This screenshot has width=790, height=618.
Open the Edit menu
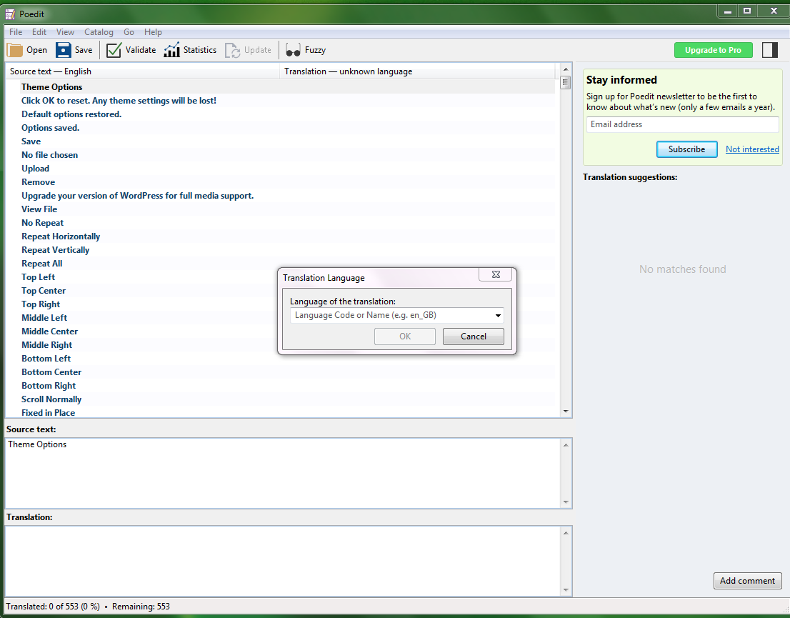click(39, 31)
